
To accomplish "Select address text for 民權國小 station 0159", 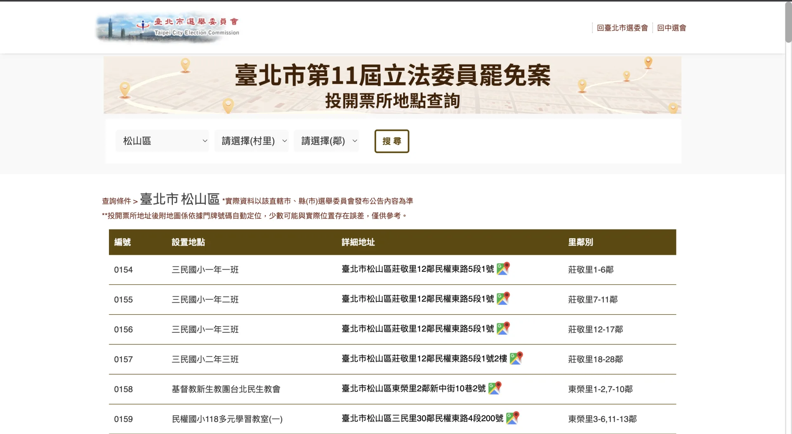I will (422, 418).
